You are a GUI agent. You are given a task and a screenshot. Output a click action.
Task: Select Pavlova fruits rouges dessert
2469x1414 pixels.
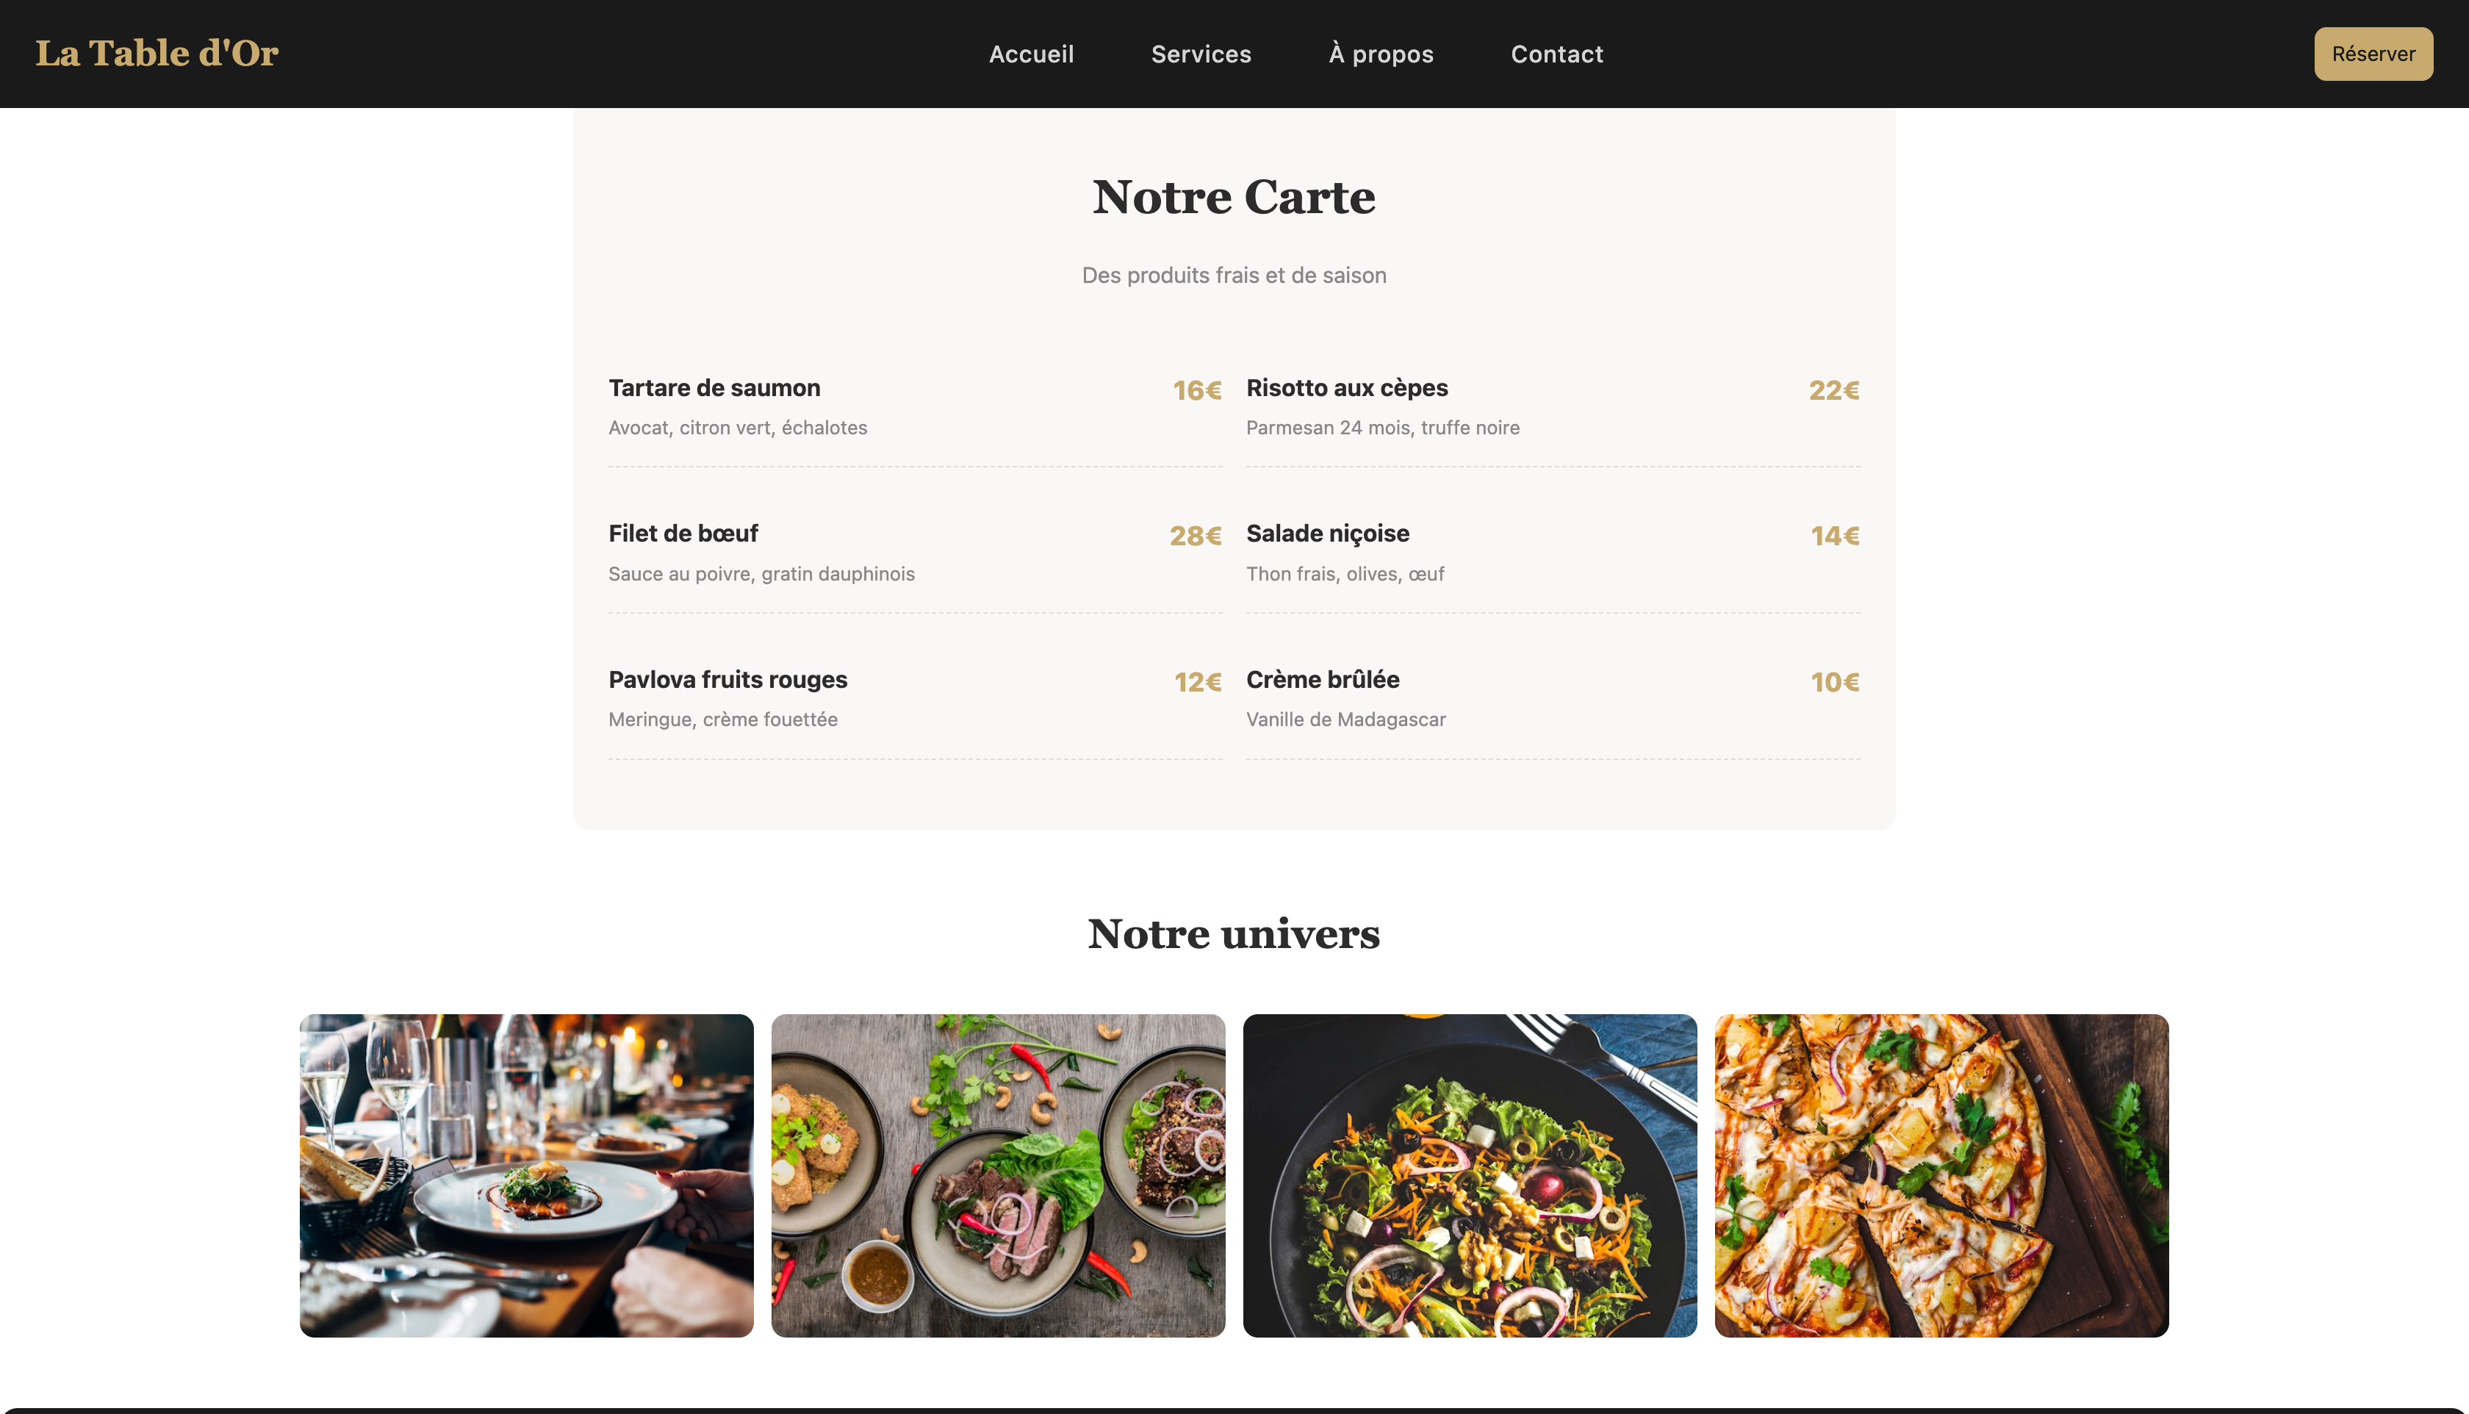click(916, 699)
